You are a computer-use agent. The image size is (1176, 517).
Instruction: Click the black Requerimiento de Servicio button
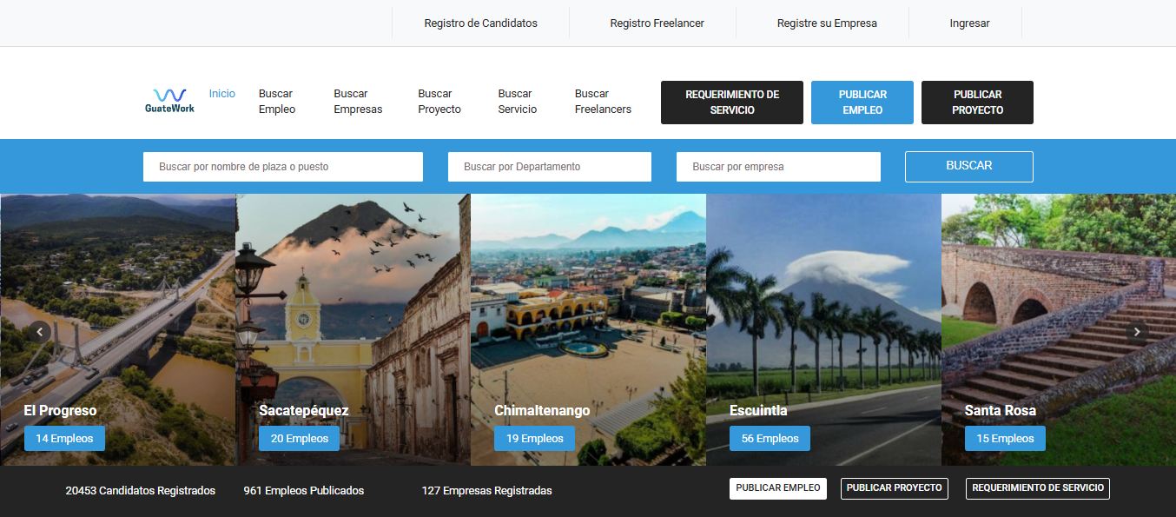pos(732,103)
